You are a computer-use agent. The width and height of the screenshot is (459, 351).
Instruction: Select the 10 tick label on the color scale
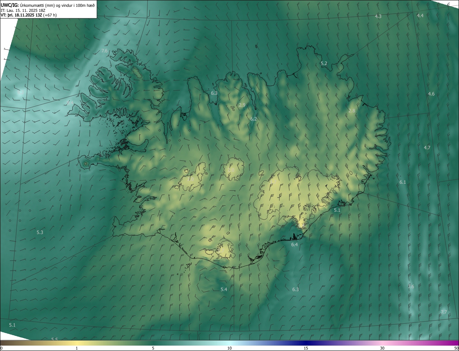[229, 348]
